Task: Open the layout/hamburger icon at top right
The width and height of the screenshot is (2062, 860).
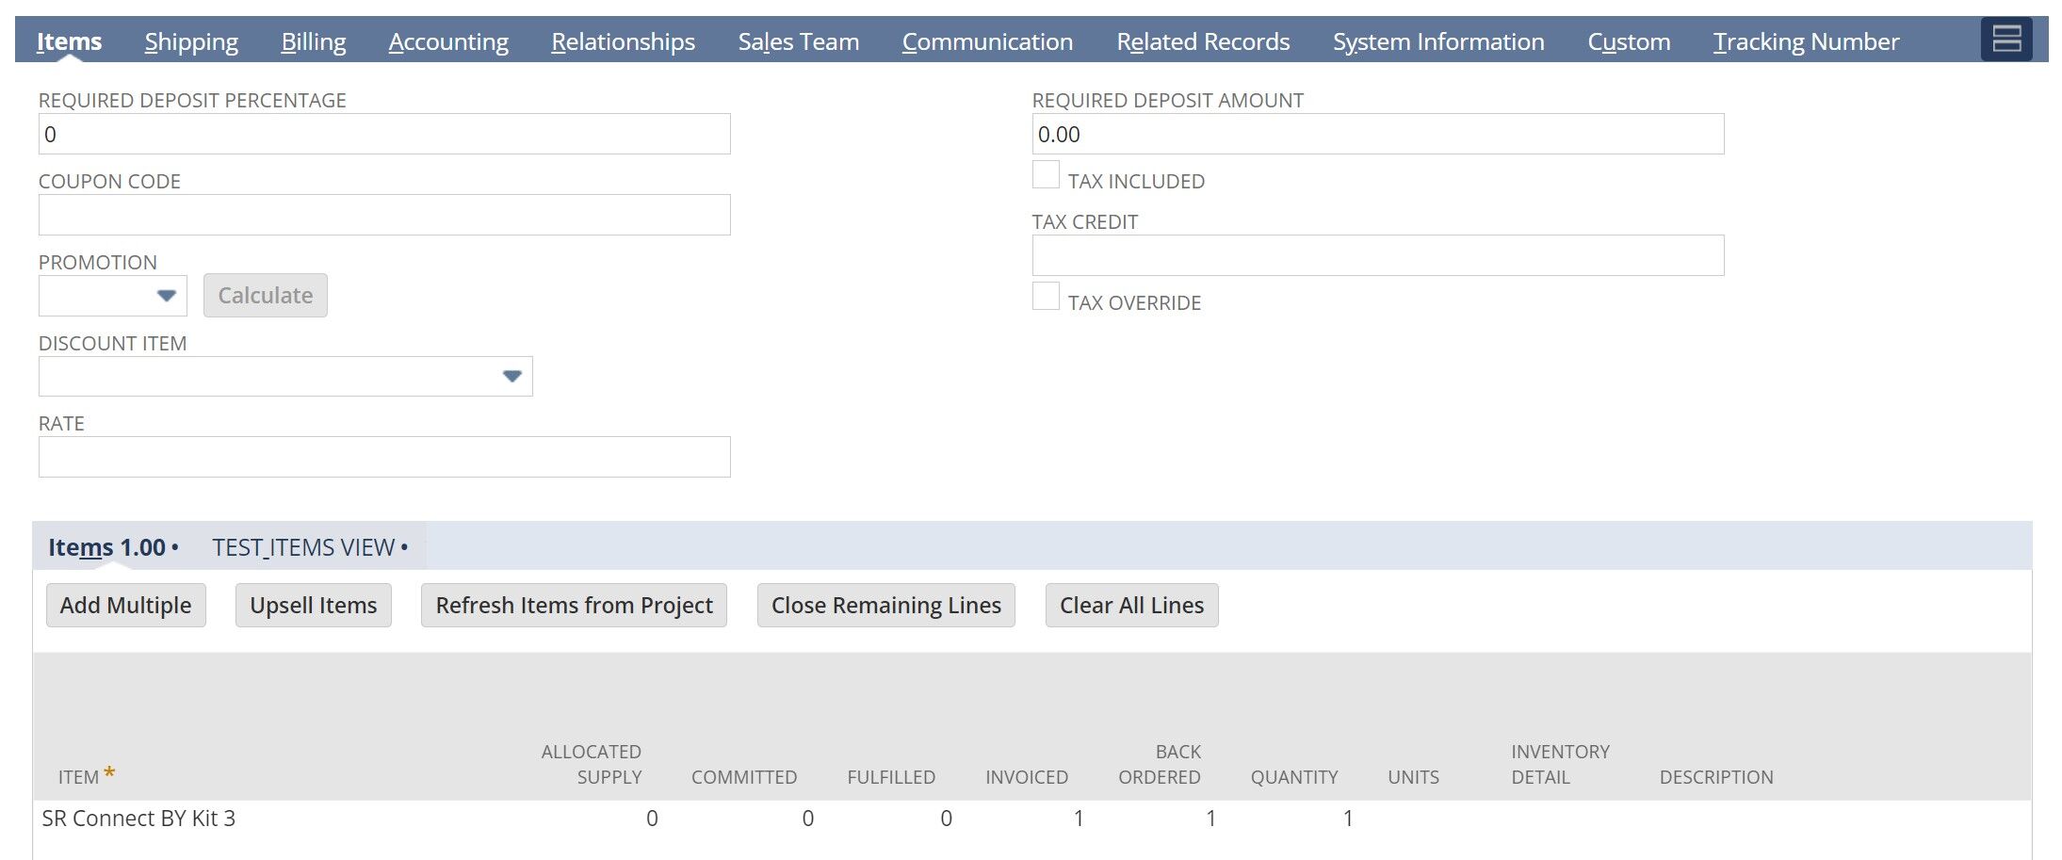Action: coord(2006,41)
